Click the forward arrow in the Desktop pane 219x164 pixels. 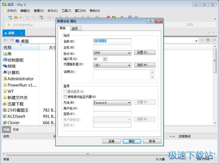coord(12,40)
